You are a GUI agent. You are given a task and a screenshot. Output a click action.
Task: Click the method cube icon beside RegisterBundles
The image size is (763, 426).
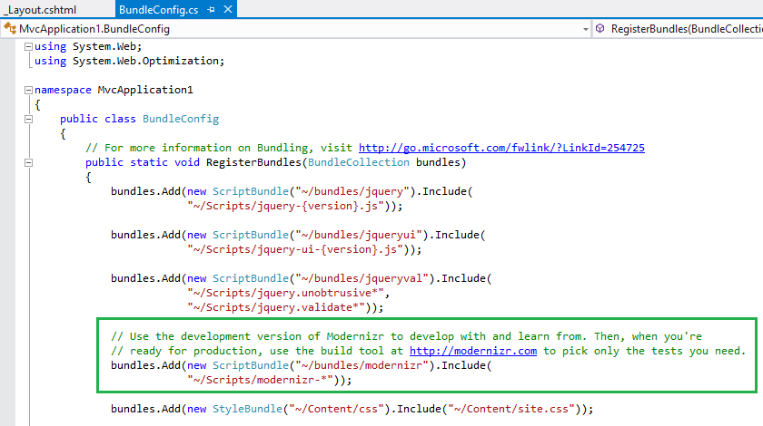(600, 29)
